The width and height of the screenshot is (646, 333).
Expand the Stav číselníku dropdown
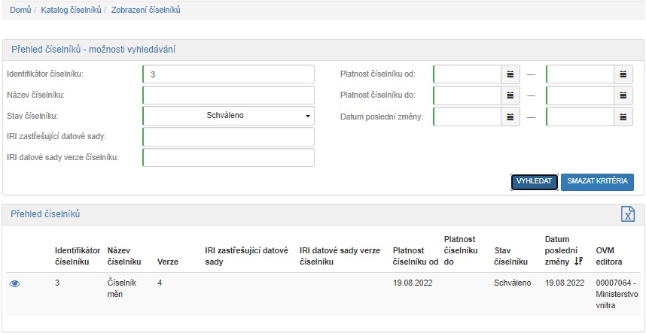[228, 116]
